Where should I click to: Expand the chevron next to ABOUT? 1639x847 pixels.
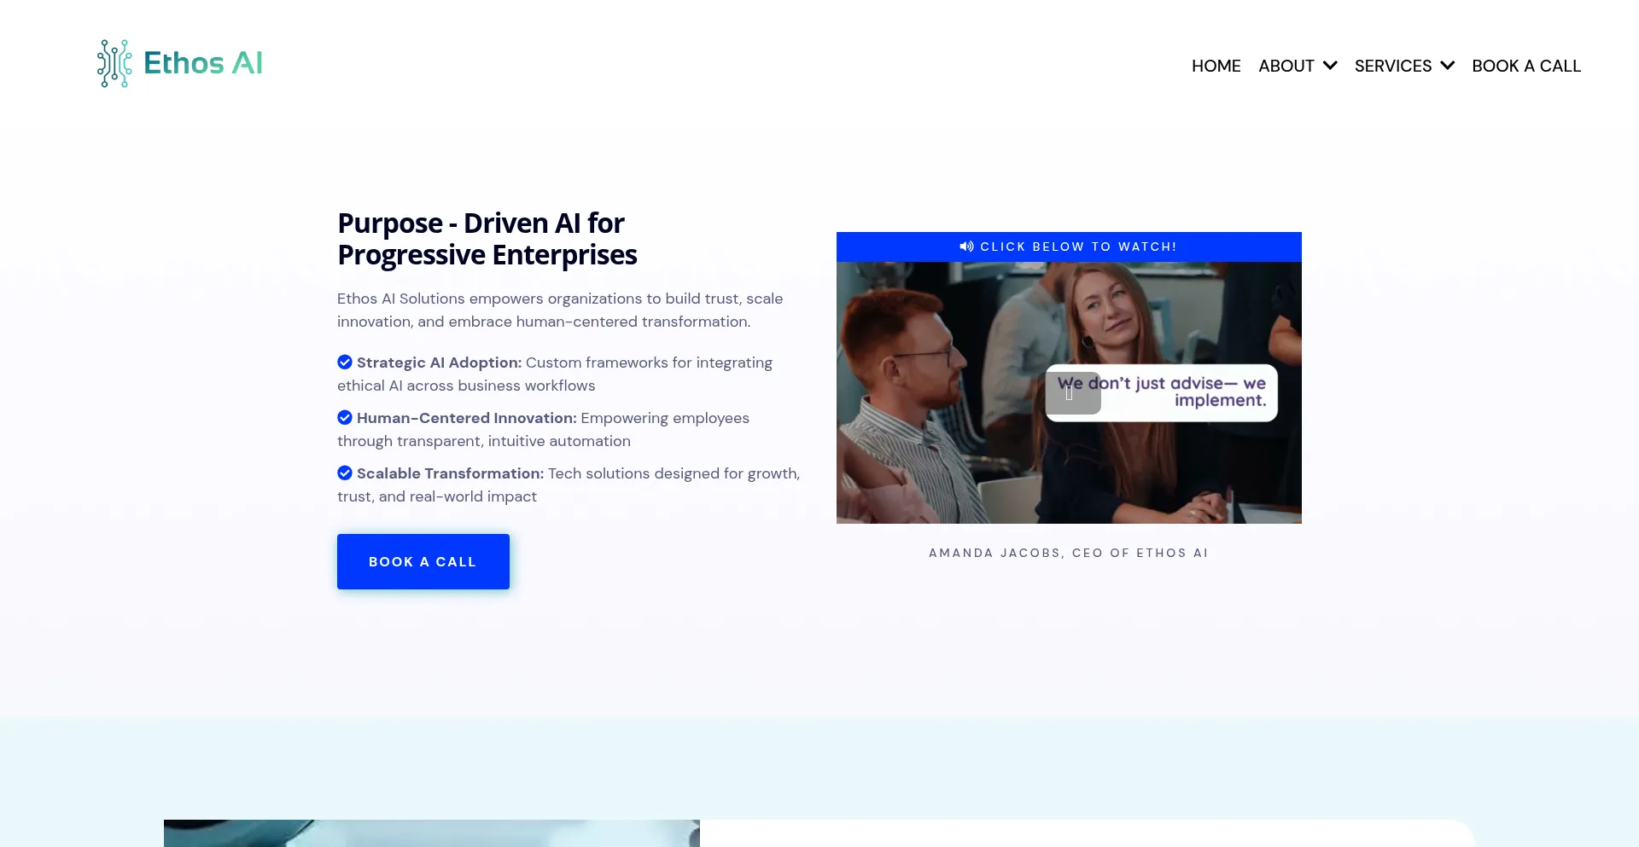pyautogui.click(x=1330, y=66)
